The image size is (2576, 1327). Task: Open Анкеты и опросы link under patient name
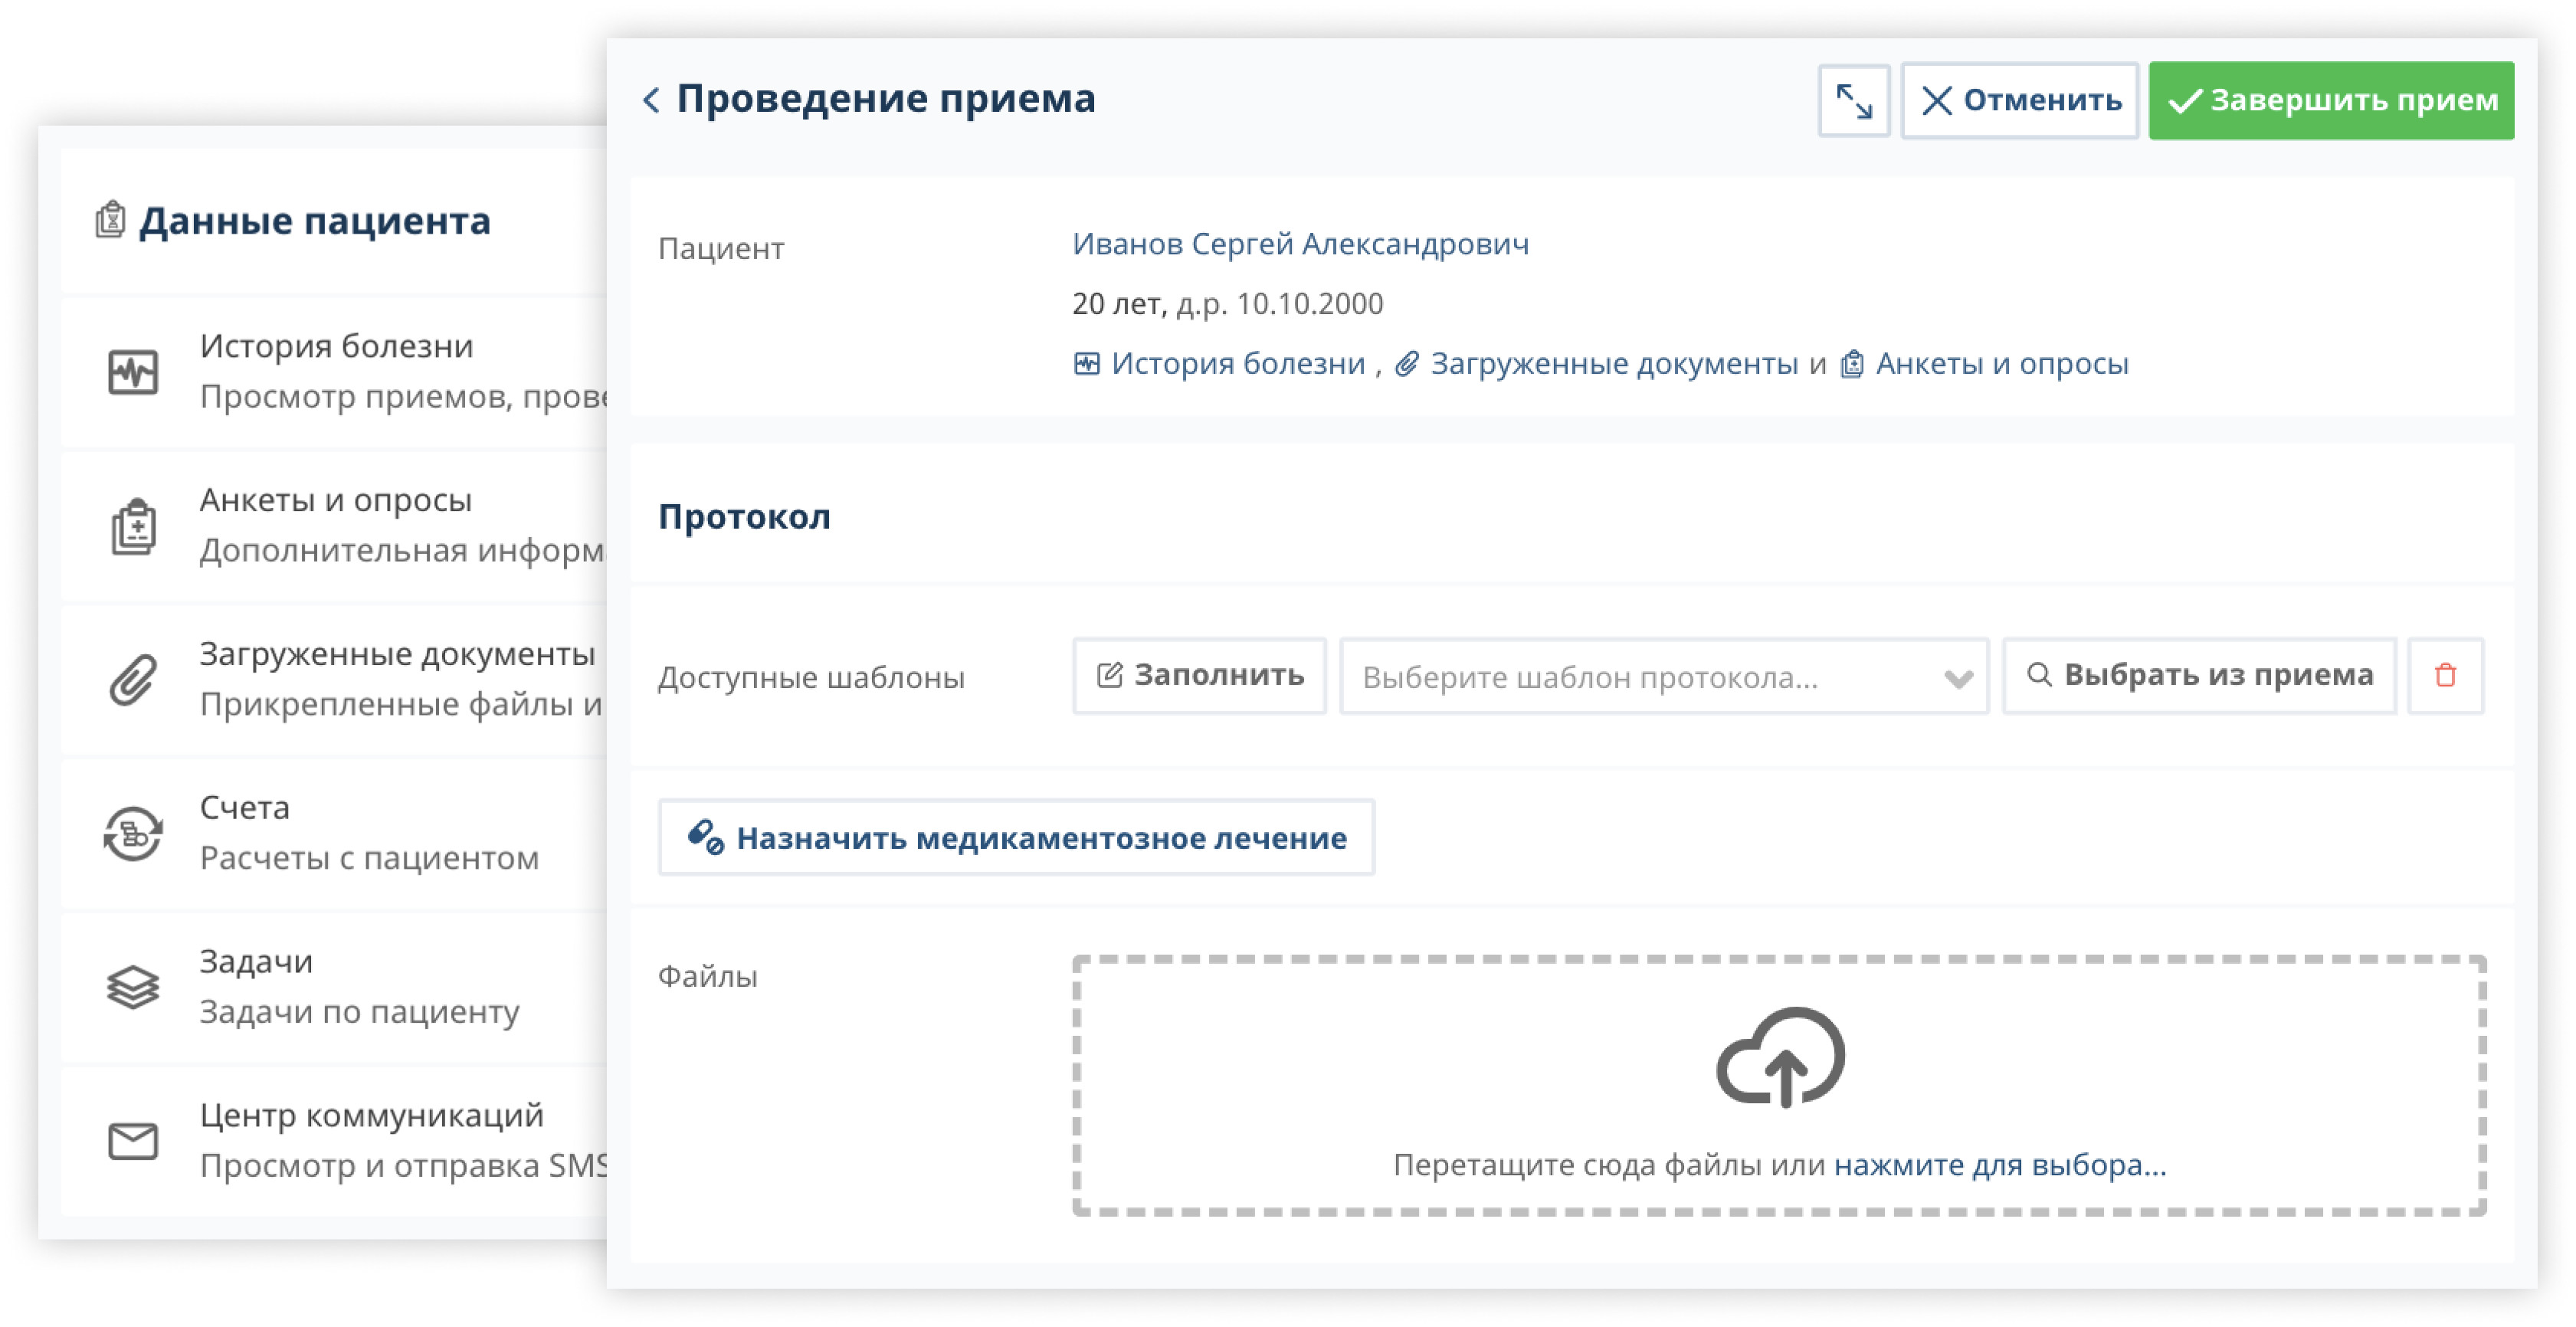[x=2002, y=363]
